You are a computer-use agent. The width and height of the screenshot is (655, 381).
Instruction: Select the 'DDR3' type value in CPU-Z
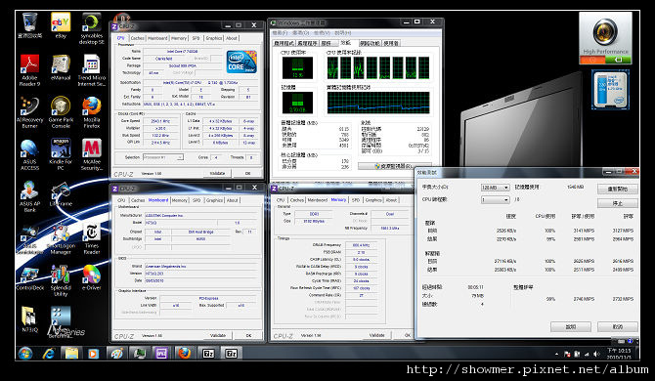tap(314, 214)
